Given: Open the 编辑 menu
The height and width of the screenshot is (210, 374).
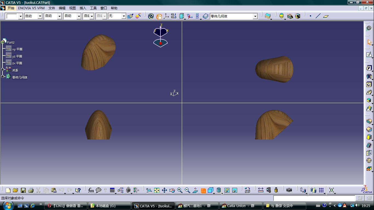Looking at the screenshot, I should click(62, 8).
